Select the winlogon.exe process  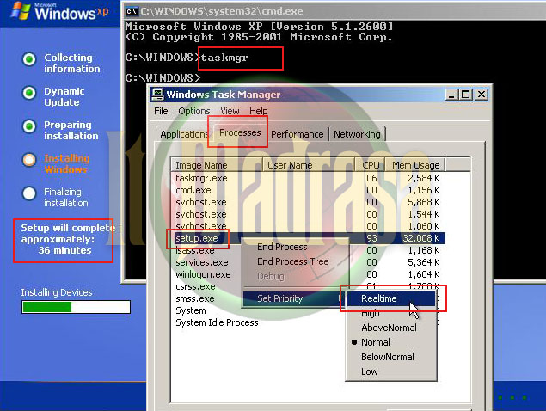point(203,274)
